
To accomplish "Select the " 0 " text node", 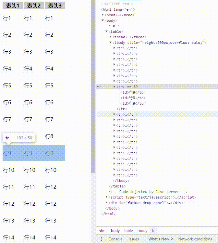I will click(114, 26).
